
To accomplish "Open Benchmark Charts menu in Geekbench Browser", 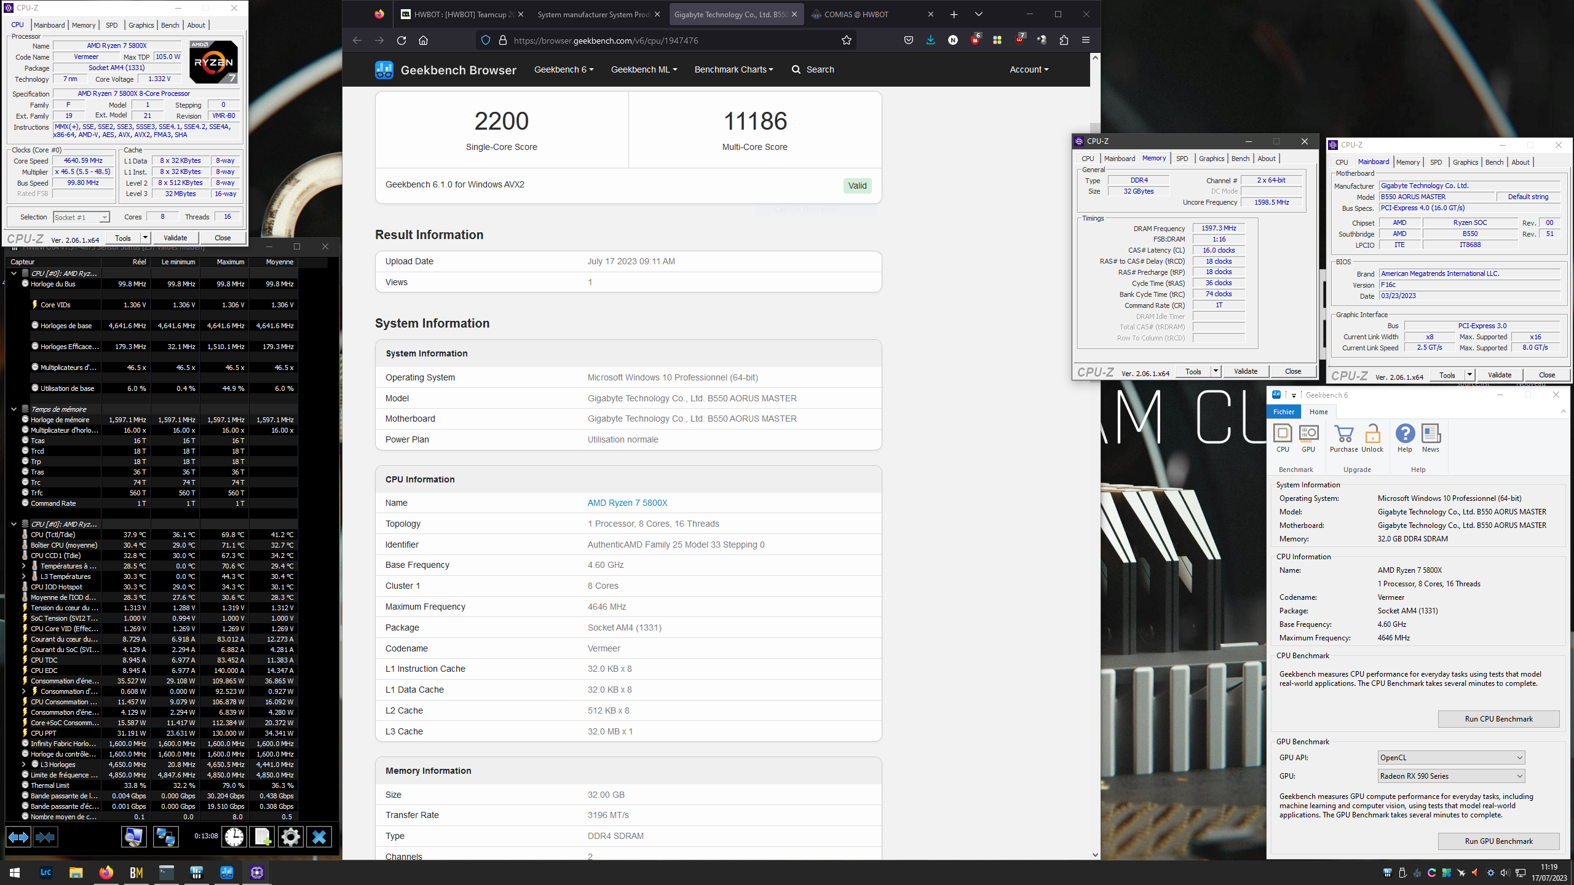I will pyautogui.click(x=734, y=69).
